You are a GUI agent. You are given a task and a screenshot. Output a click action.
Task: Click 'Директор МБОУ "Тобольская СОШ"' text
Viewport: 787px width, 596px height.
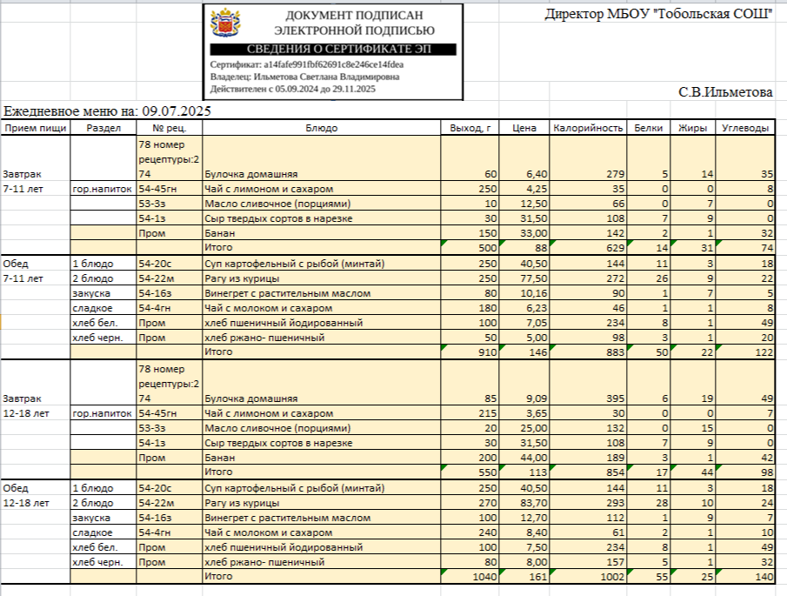(658, 14)
